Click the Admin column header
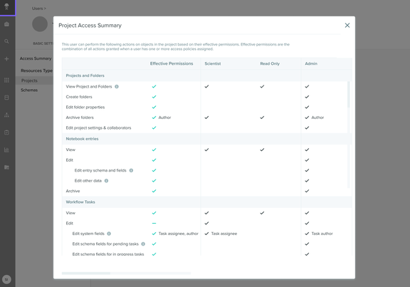The height and width of the screenshot is (287, 410). coord(311,63)
